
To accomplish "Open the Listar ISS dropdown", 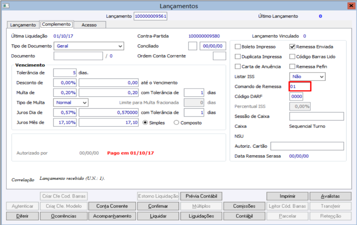I will pyautogui.click(x=307, y=76).
